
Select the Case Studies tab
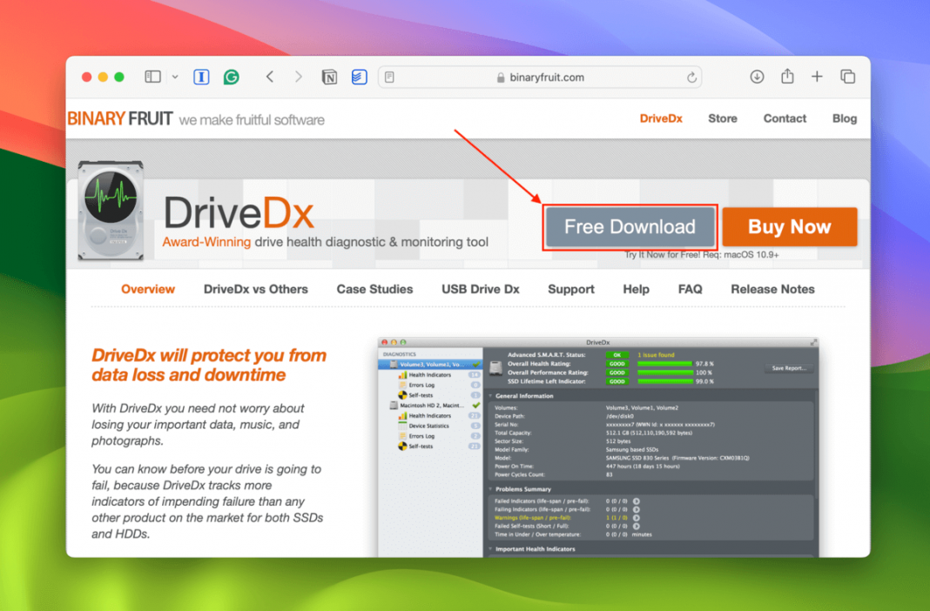pyautogui.click(x=374, y=289)
